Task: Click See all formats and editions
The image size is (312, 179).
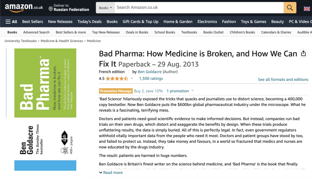Action: click(283, 79)
